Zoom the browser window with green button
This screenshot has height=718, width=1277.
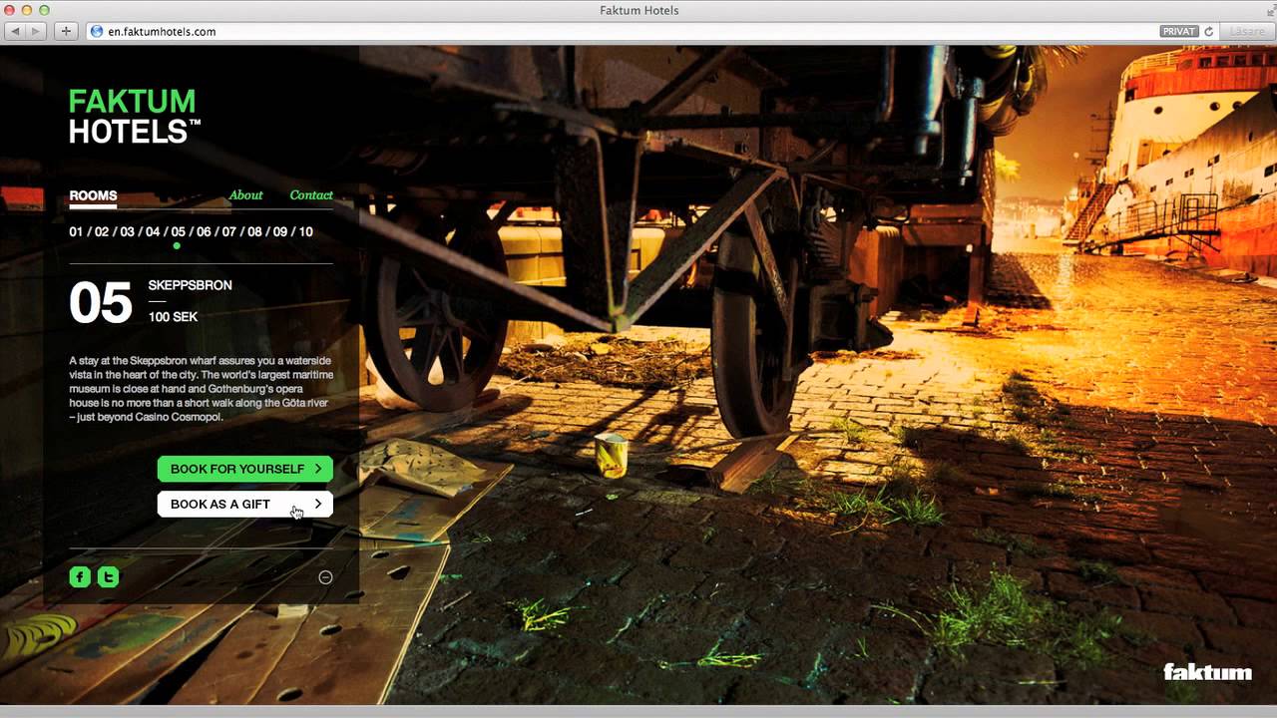click(x=44, y=10)
